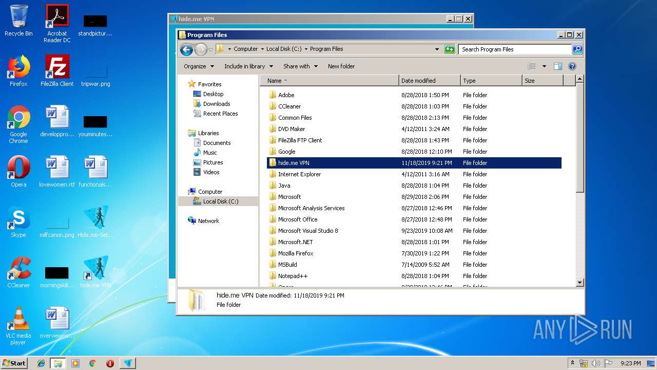This screenshot has height=370, width=657.
Task: Sort by Type column header
Action: point(491,81)
